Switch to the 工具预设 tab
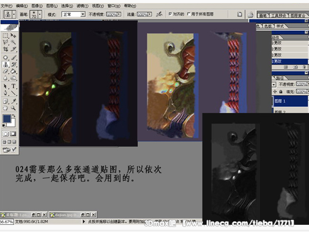Screen dimensions: 309x232 278,15
